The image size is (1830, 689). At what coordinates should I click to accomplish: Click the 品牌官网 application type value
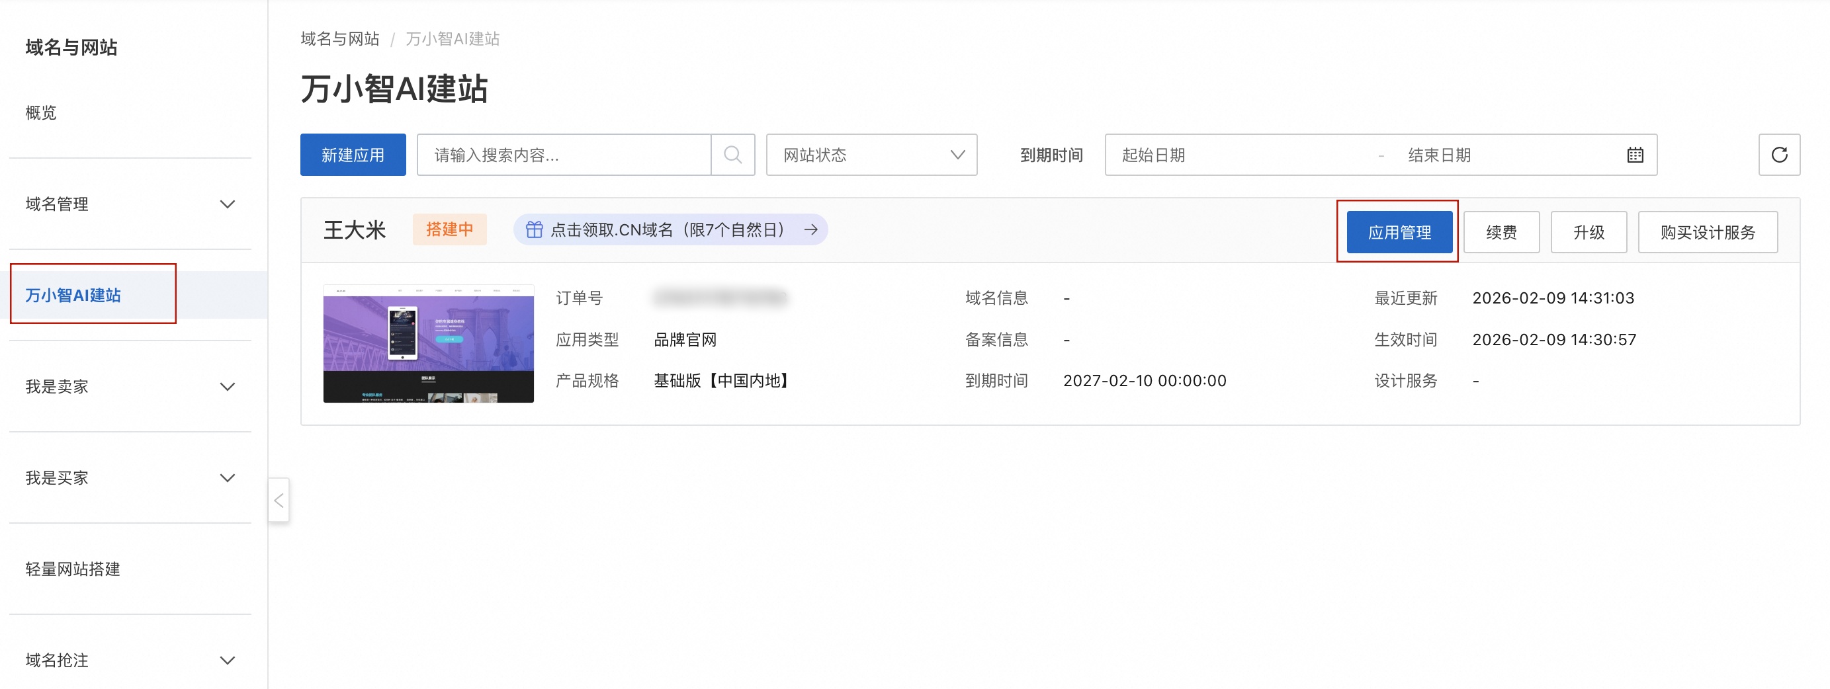point(685,339)
